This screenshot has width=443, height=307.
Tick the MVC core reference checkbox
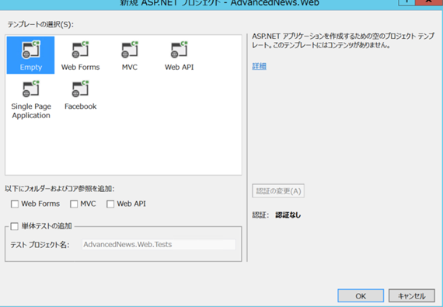coord(74,204)
